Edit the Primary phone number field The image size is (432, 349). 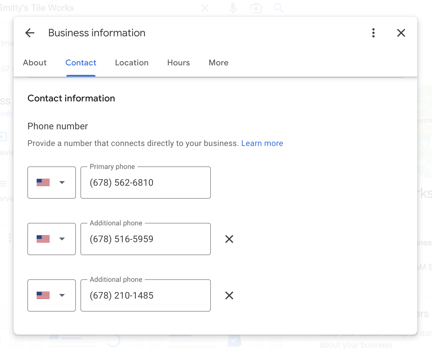146,183
